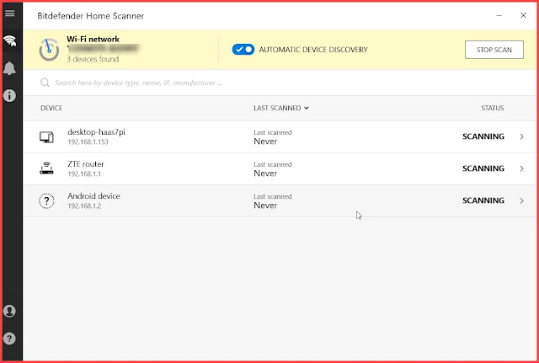Click IP address 192.168.1.153
Viewport: 539px width, 363px height.
[x=88, y=142]
